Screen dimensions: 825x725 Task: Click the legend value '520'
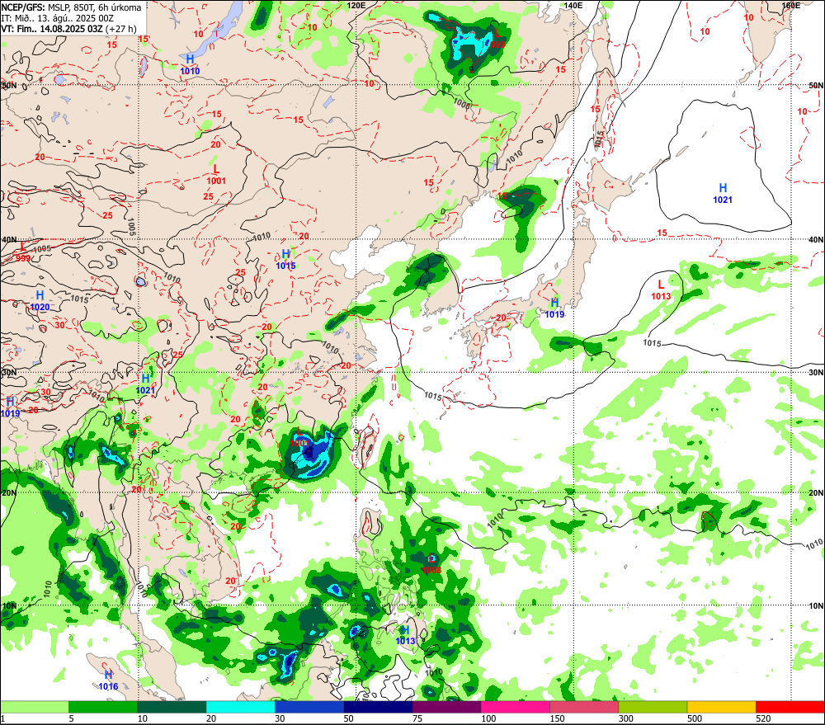coord(763,718)
